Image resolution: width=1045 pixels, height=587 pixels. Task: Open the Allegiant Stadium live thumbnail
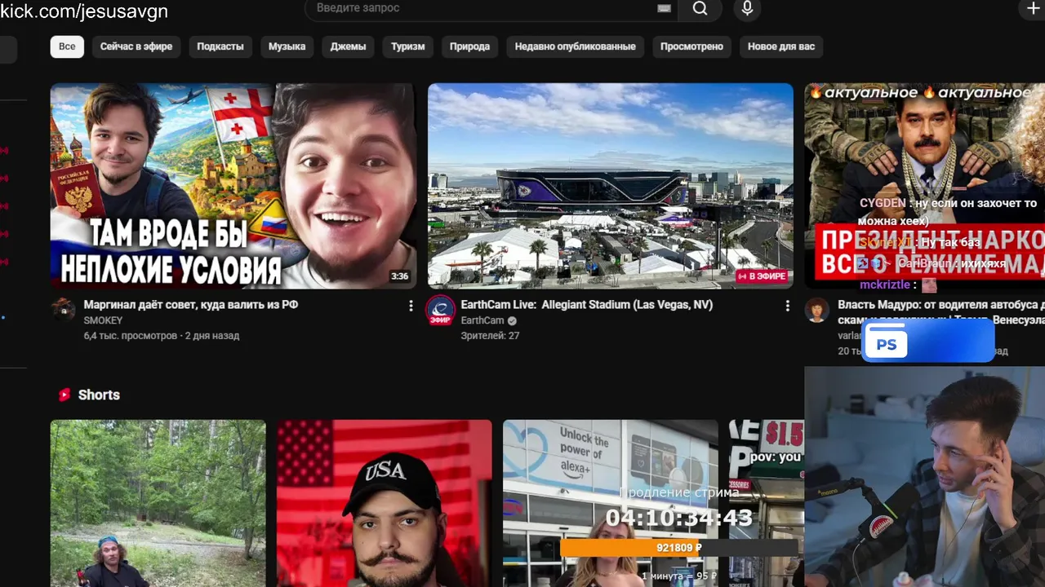tap(611, 186)
